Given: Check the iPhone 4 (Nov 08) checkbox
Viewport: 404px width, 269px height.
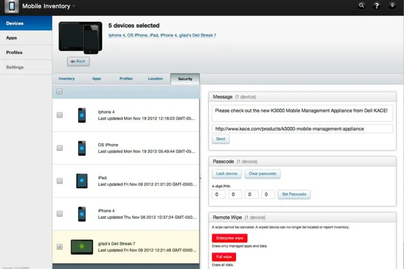Looking at the screenshot, I should click(59, 213).
